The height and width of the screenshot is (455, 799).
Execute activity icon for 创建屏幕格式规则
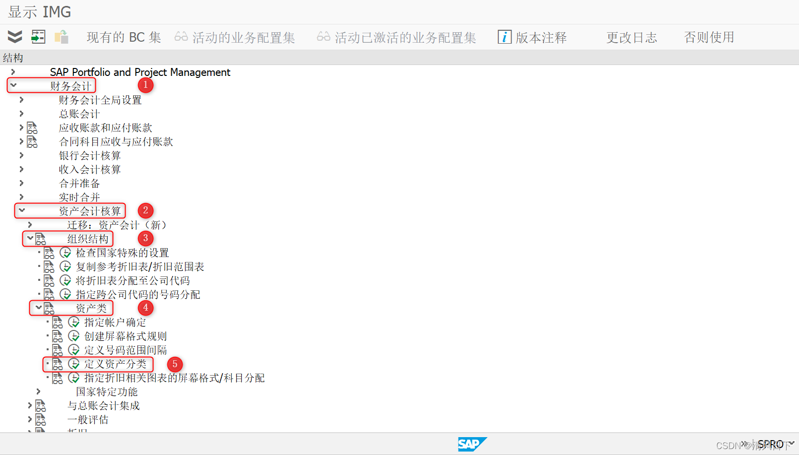click(73, 336)
